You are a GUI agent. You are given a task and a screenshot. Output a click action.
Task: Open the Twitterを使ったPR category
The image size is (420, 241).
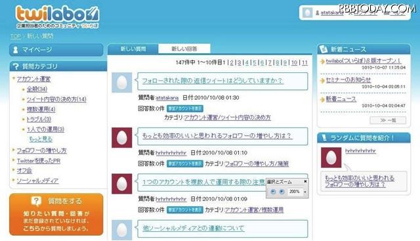[x=39, y=161]
